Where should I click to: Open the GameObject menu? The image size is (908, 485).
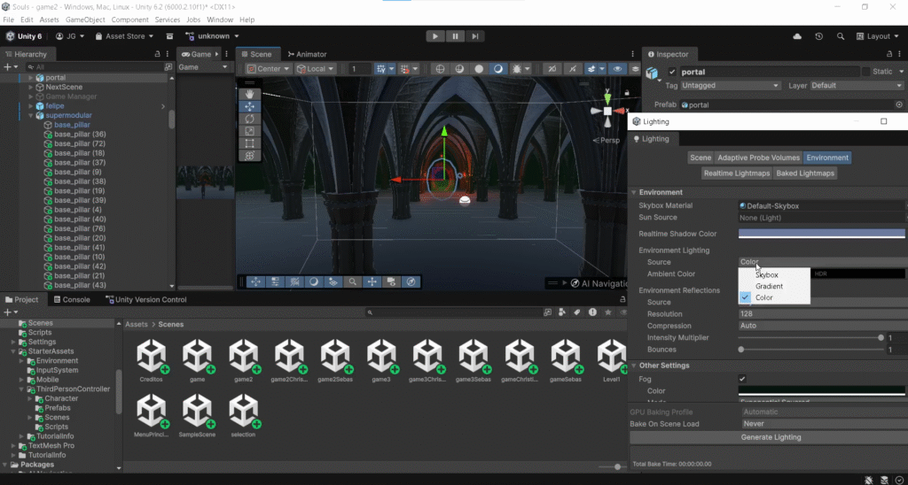84,19
